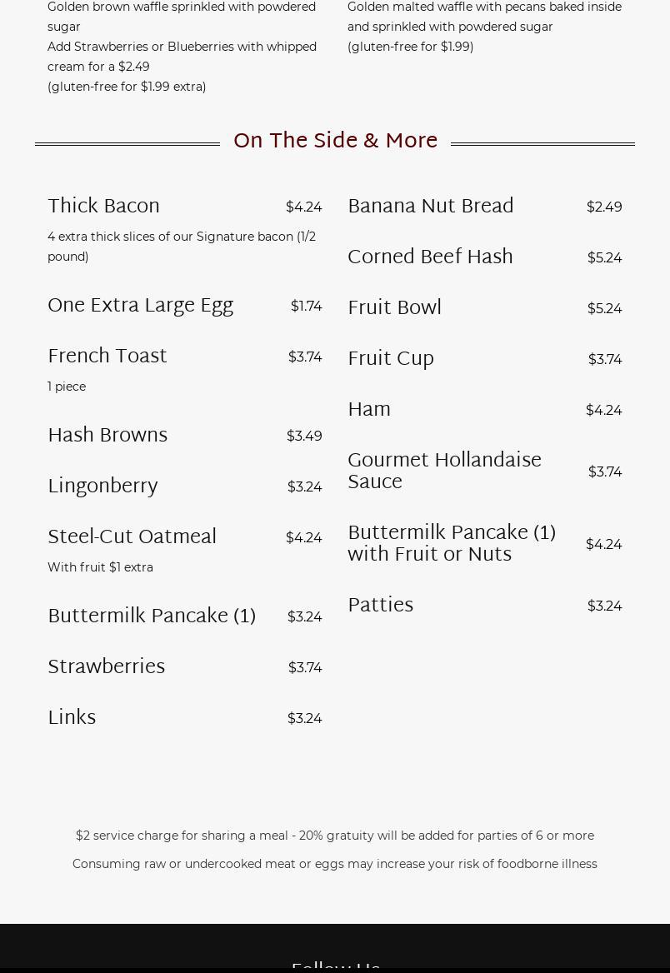Click the Thick Bacon menu item
The width and height of the screenshot is (670, 973).
(103, 206)
